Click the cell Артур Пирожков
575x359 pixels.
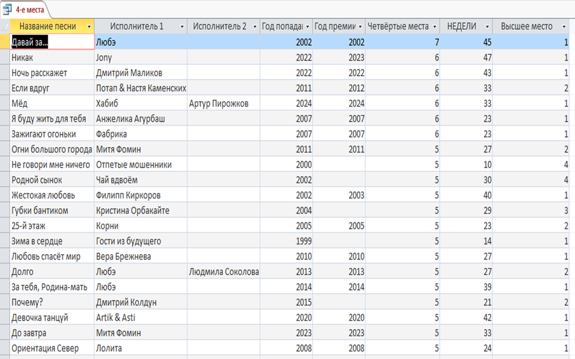[x=224, y=103]
